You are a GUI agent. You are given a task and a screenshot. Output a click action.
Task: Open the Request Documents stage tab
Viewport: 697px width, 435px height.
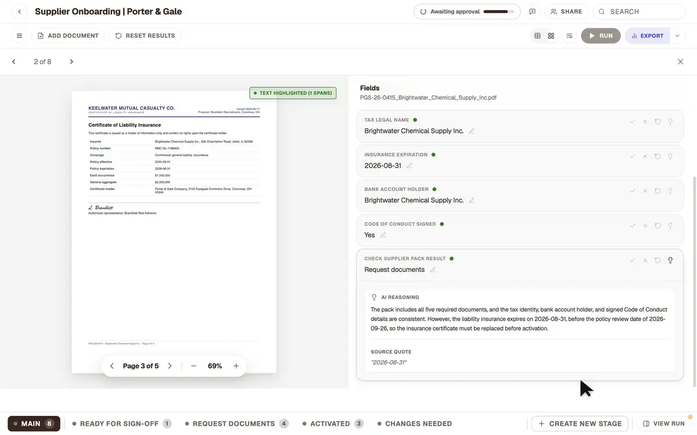click(x=237, y=424)
